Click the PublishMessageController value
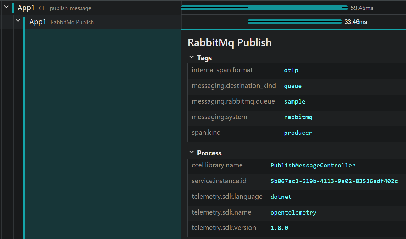This screenshot has width=406, height=239. (313, 166)
